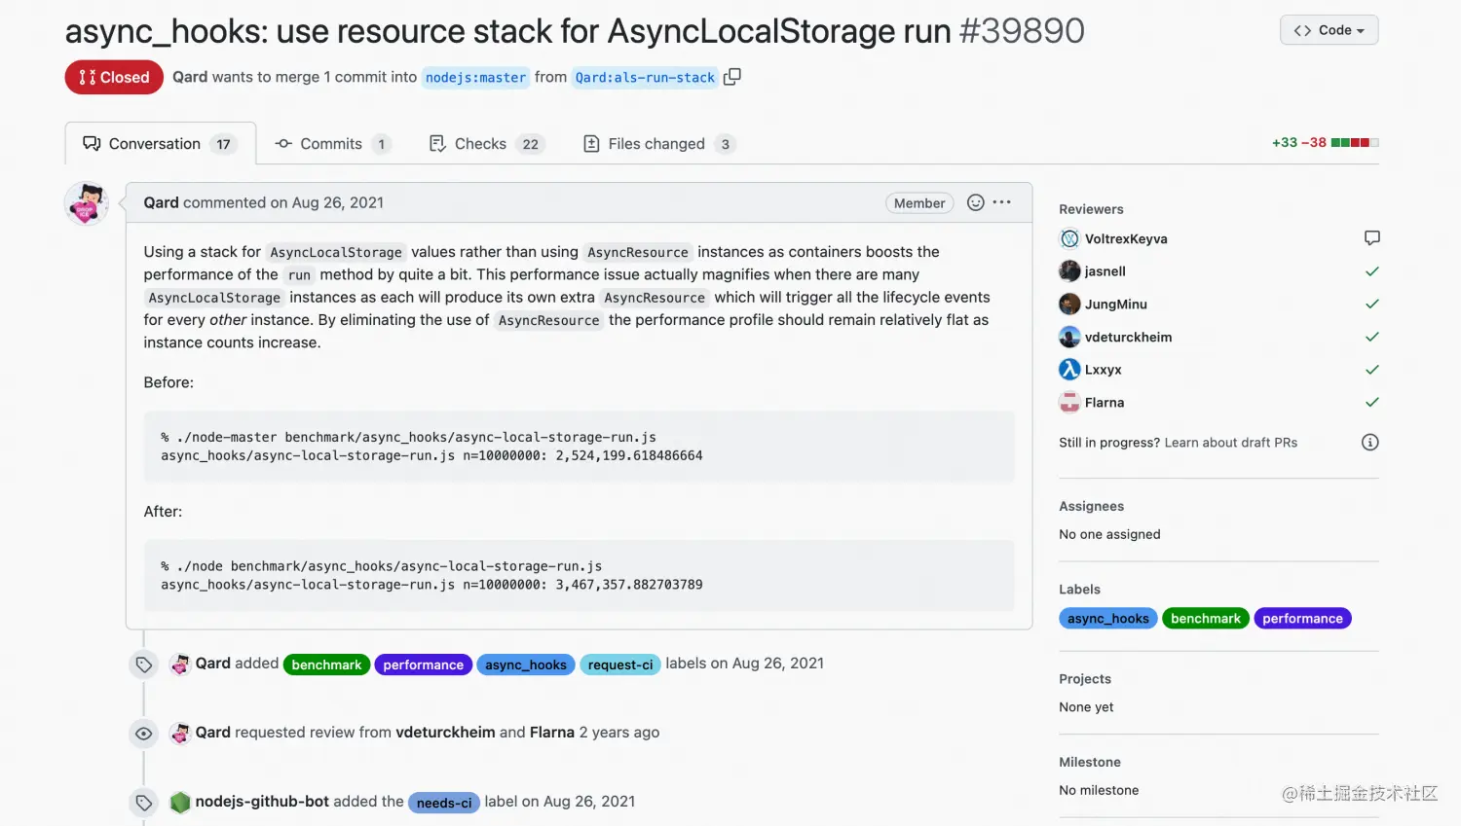Open the Checks tab
The width and height of the screenshot is (1461, 826).
486,144
